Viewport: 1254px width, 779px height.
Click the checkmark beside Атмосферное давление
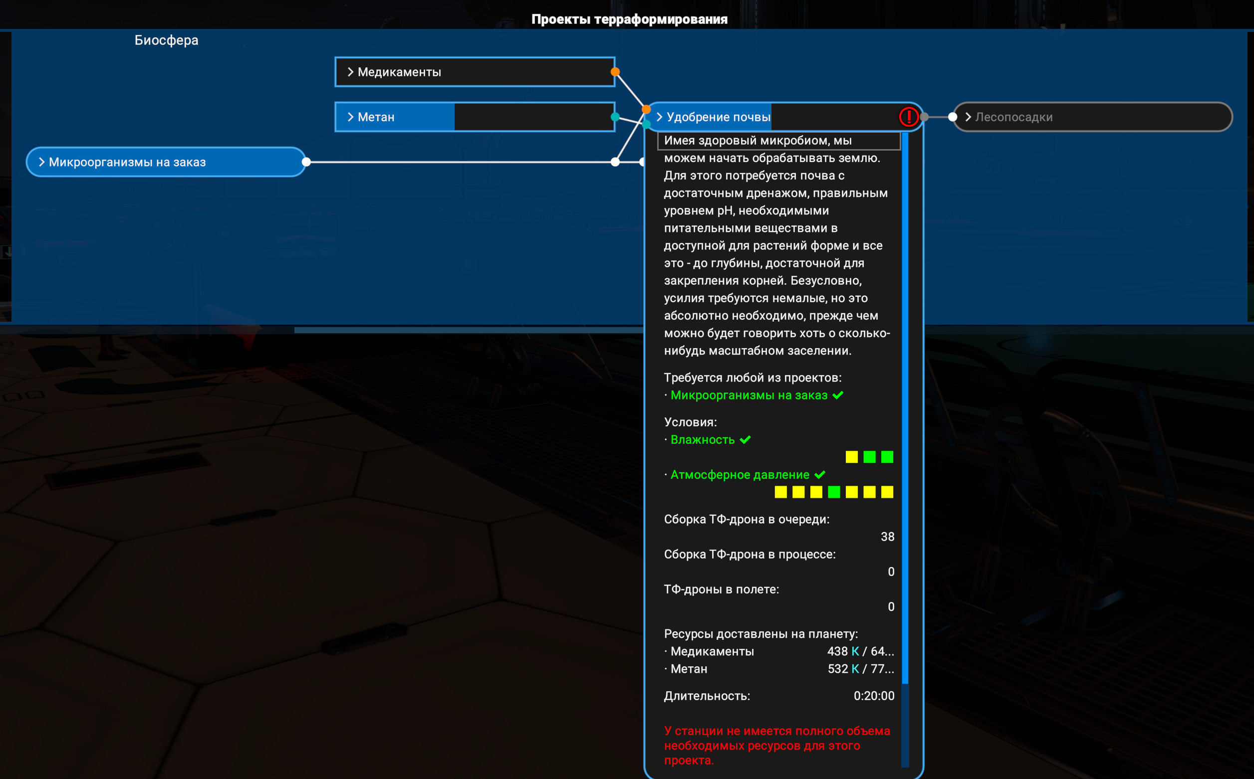click(x=820, y=474)
